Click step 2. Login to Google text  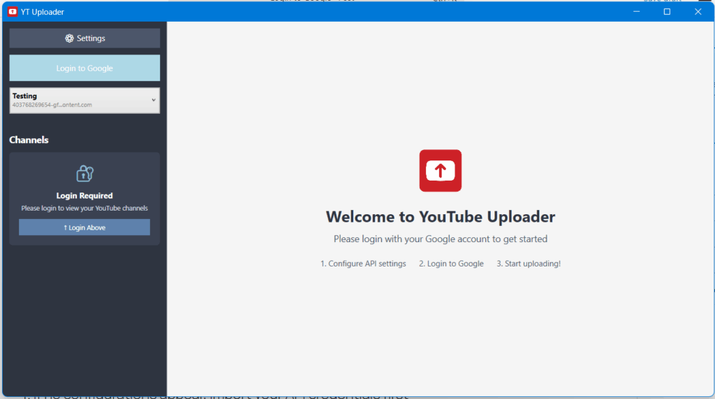452,263
